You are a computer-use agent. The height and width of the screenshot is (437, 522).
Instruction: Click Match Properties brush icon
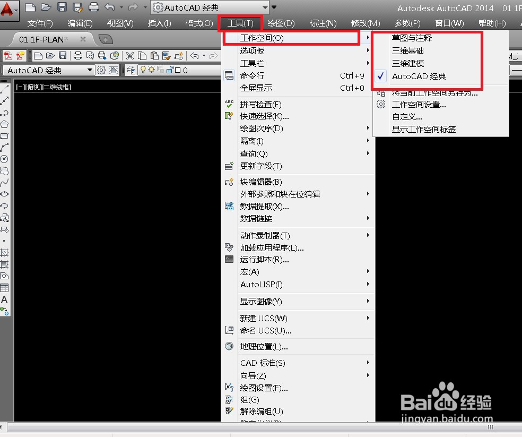tap(167, 56)
